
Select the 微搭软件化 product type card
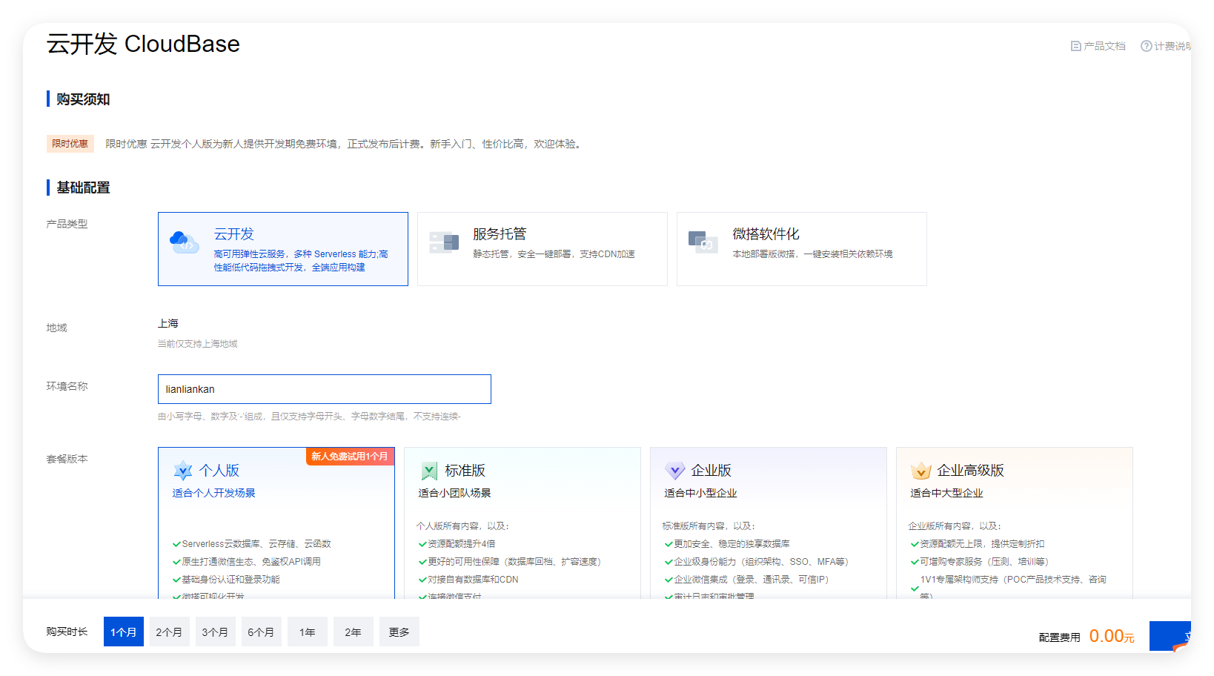pos(802,249)
